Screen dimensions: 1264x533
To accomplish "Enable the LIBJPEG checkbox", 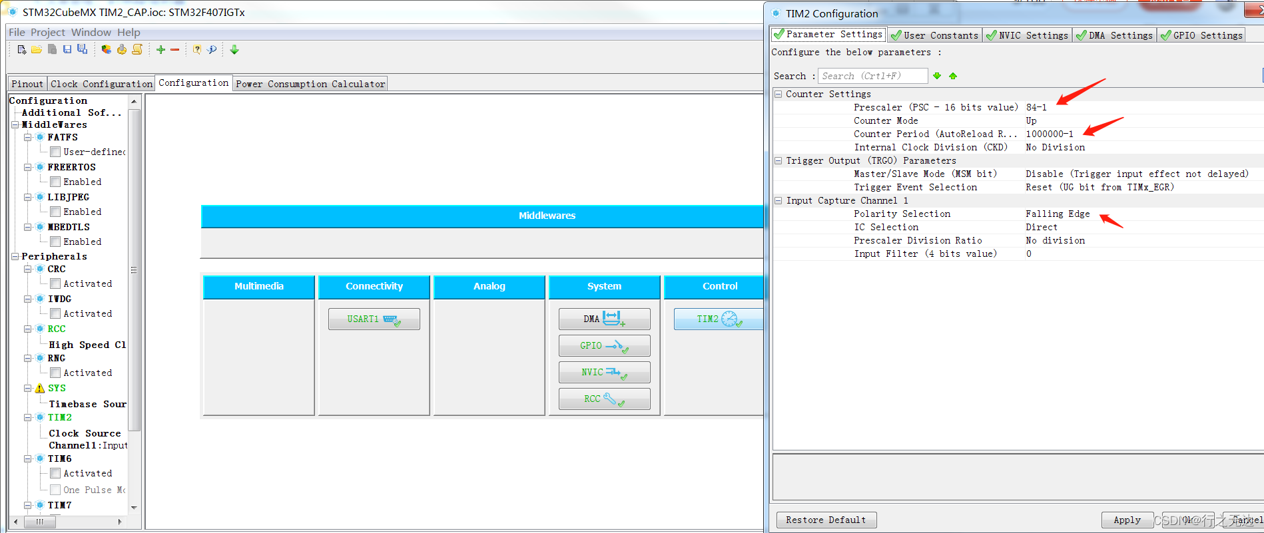I will 55,212.
